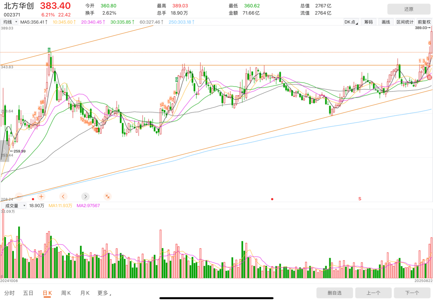Viewport: 433px width, 302px height.
Task: Click the 389.03 high price annotation arrow
Action: [x=422, y=28]
